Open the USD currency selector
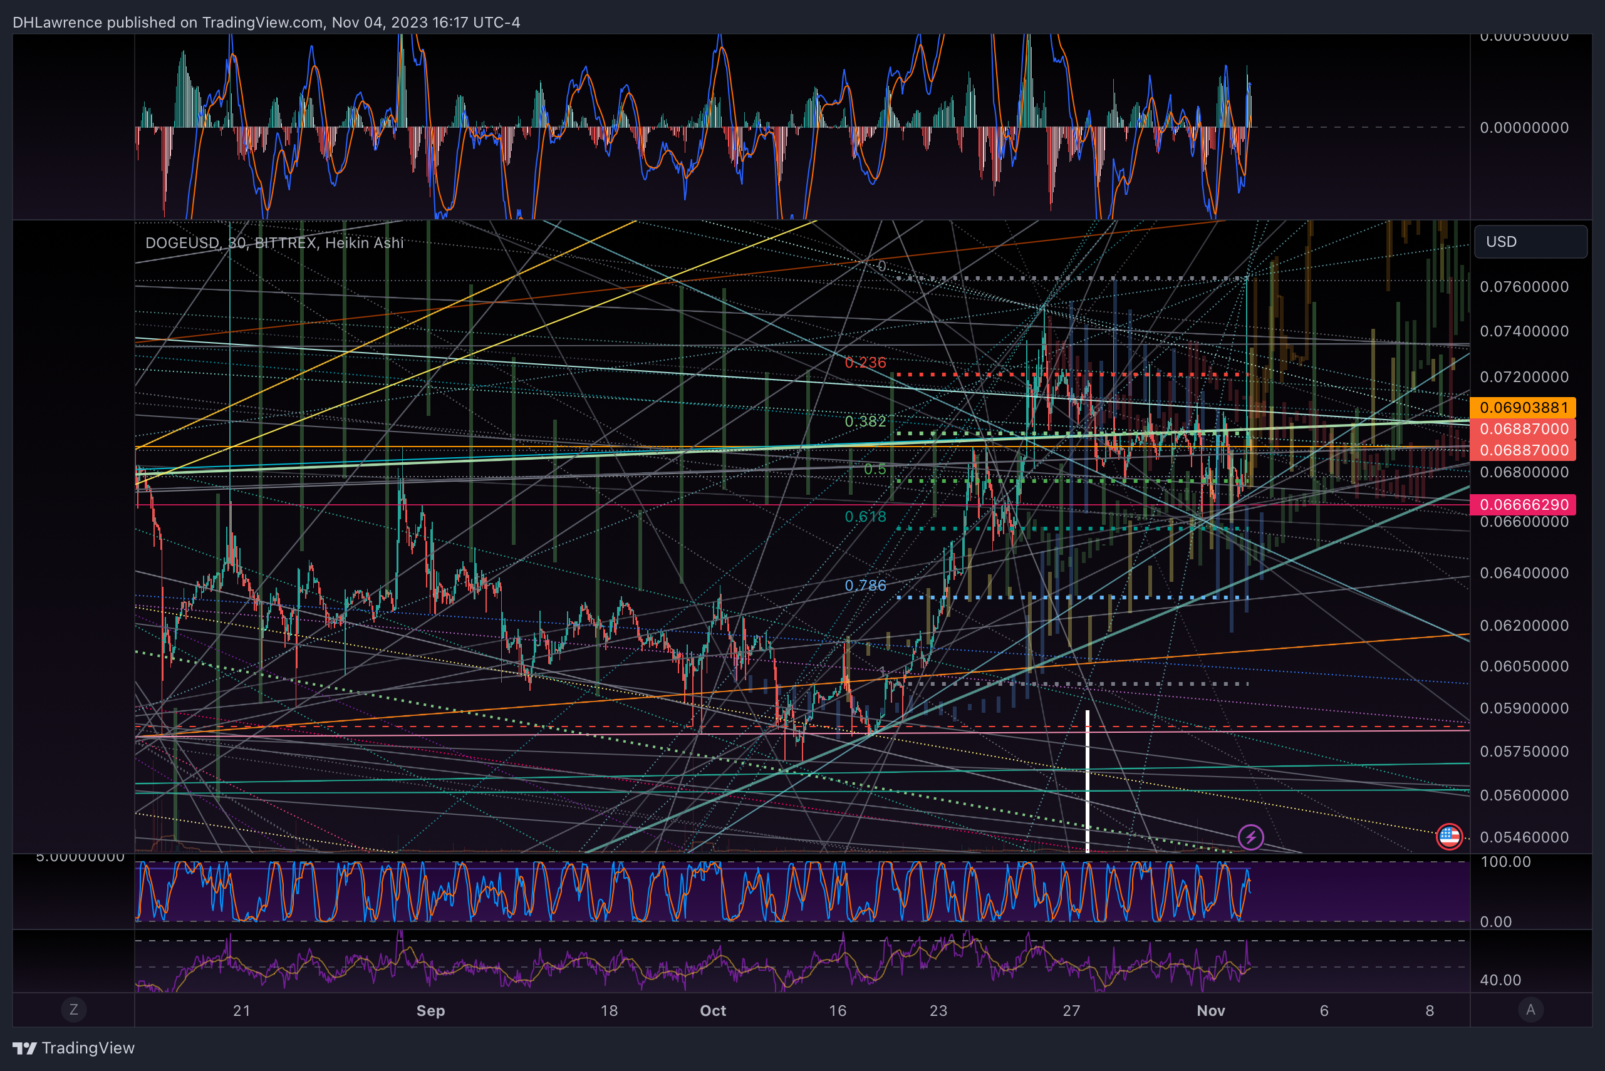The width and height of the screenshot is (1605, 1071). [x=1530, y=242]
